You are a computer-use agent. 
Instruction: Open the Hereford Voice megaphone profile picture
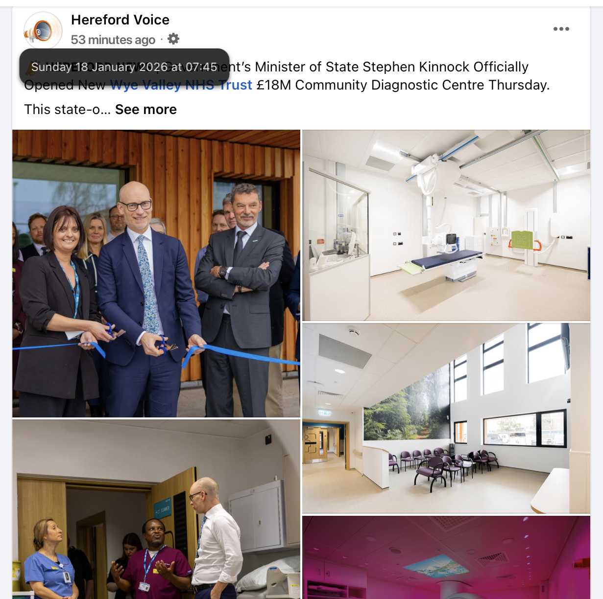pyautogui.click(x=43, y=31)
